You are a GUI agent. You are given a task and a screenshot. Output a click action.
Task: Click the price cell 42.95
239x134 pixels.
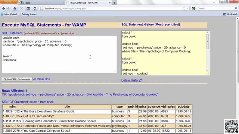click(x=143, y=116)
